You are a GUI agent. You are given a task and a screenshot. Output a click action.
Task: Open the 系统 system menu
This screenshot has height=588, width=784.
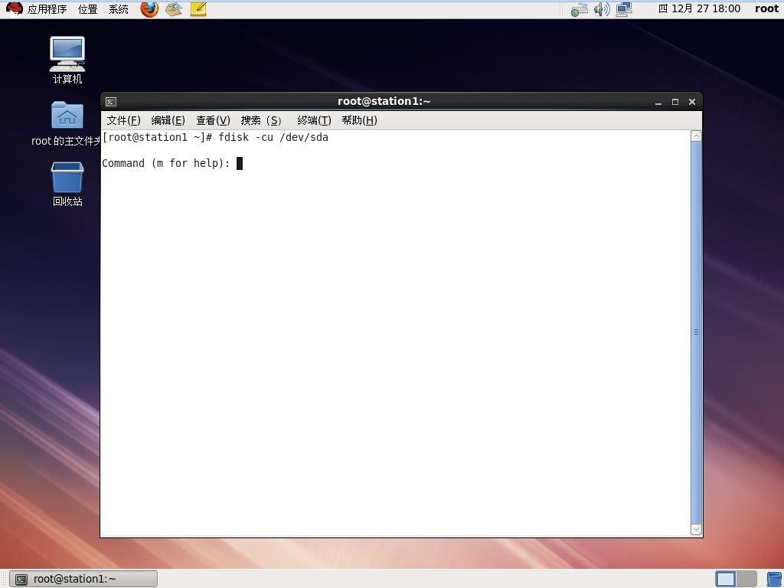119,9
